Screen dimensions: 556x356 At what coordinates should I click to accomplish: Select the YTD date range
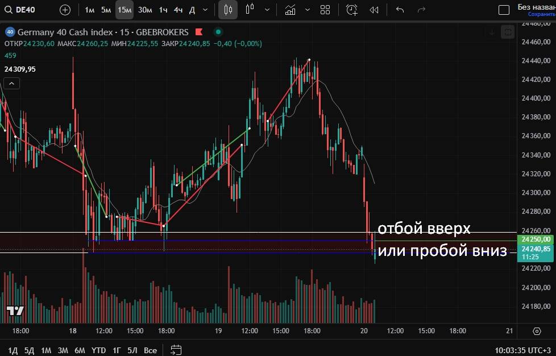click(98, 350)
